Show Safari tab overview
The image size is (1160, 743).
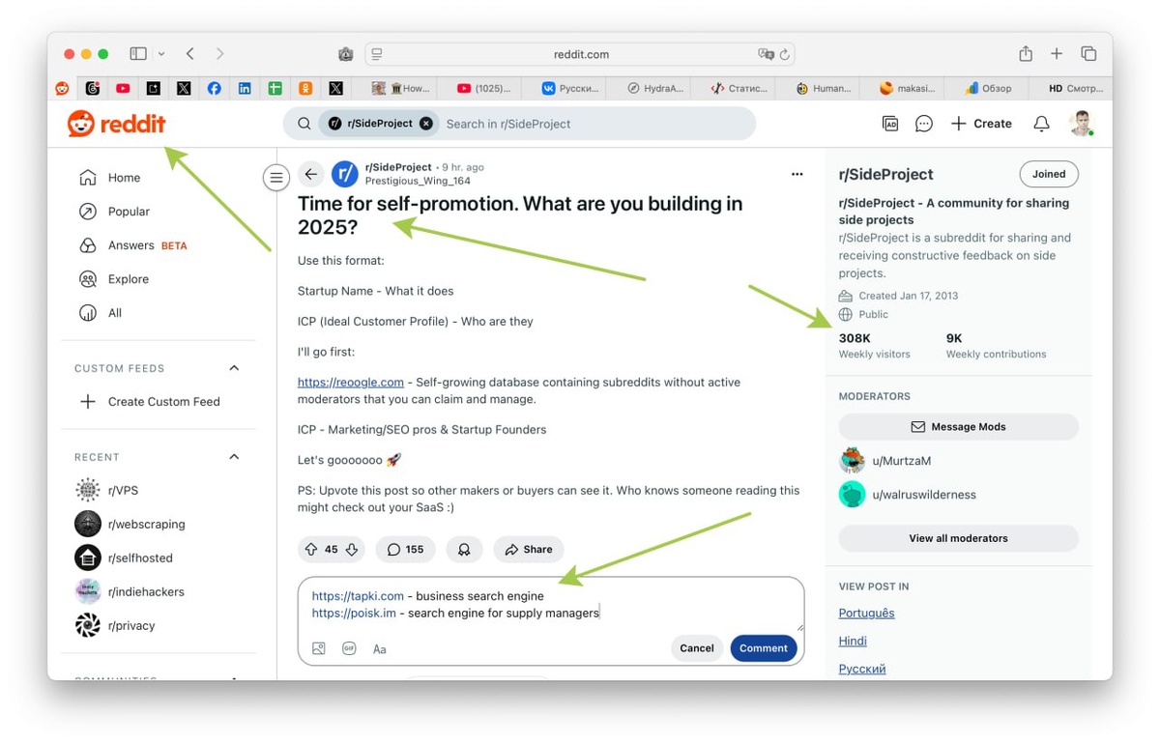(1088, 54)
